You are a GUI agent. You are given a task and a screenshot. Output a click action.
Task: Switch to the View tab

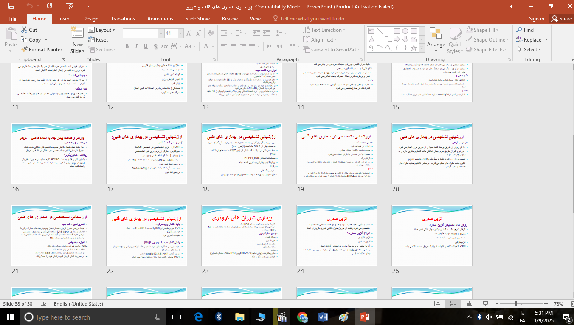pos(255,19)
